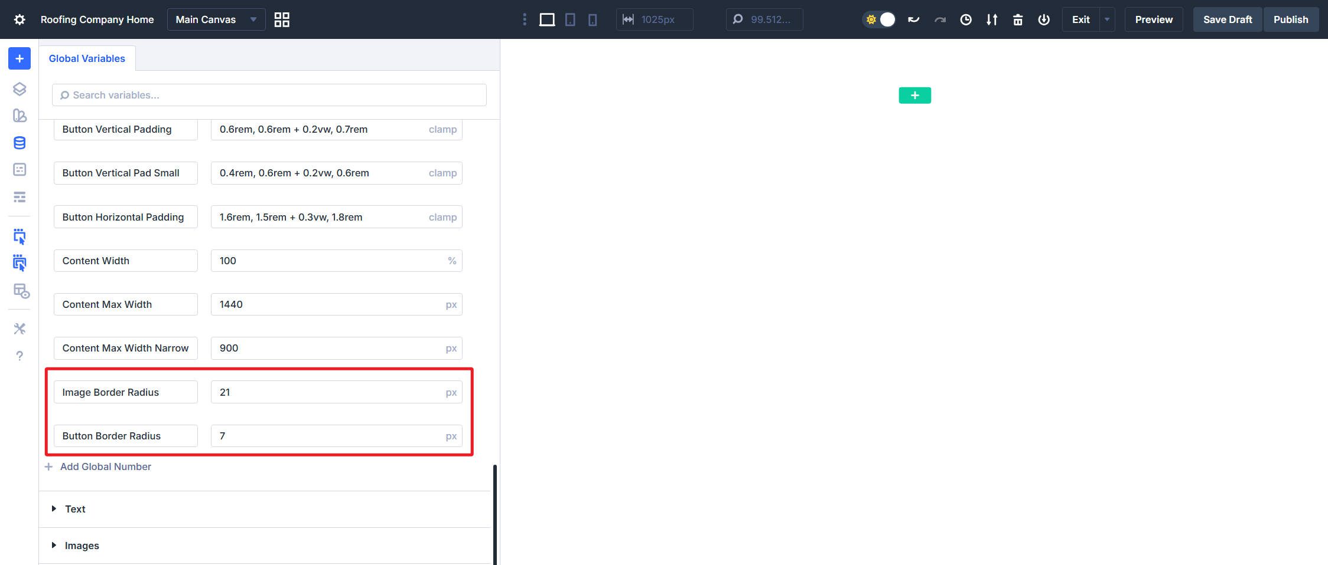This screenshot has width=1328, height=565.
Task: Open the revision history clock icon
Action: 966,19
